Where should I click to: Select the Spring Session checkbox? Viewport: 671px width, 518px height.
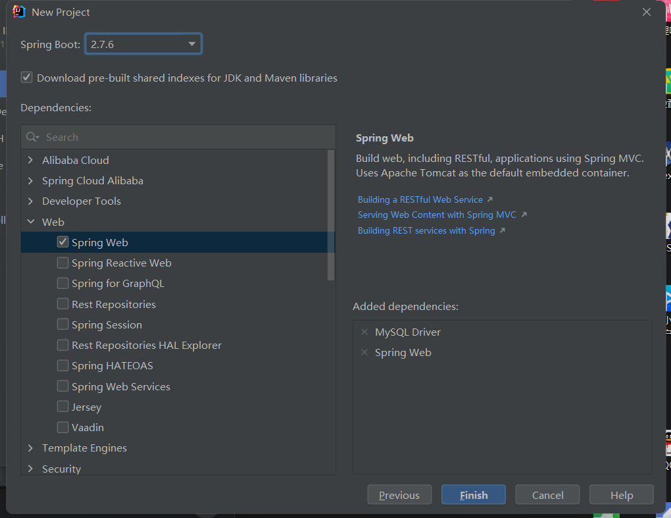click(x=62, y=324)
